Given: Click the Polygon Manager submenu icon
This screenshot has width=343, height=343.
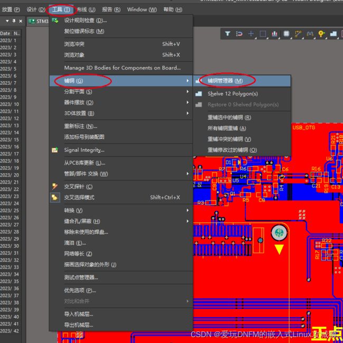Looking at the screenshot, I should pyautogui.click(x=198, y=81).
